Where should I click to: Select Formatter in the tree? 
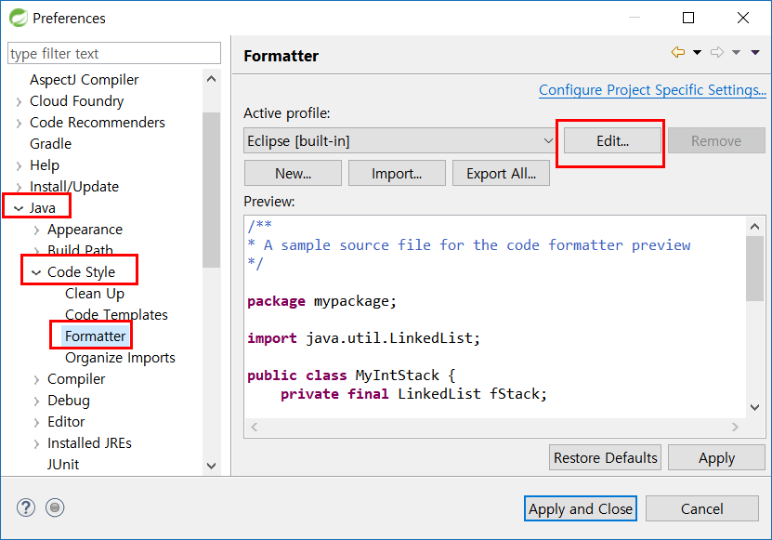pos(95,336)
